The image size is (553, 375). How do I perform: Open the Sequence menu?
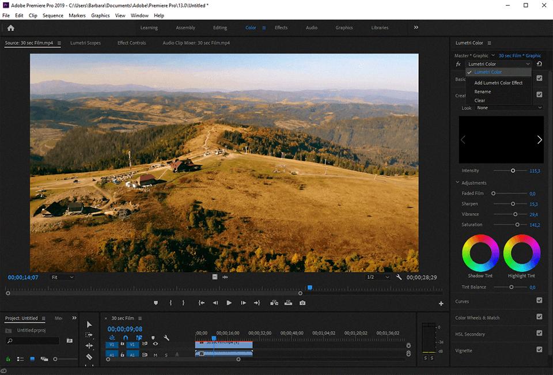pyautogui.click(x=53, y=16)
